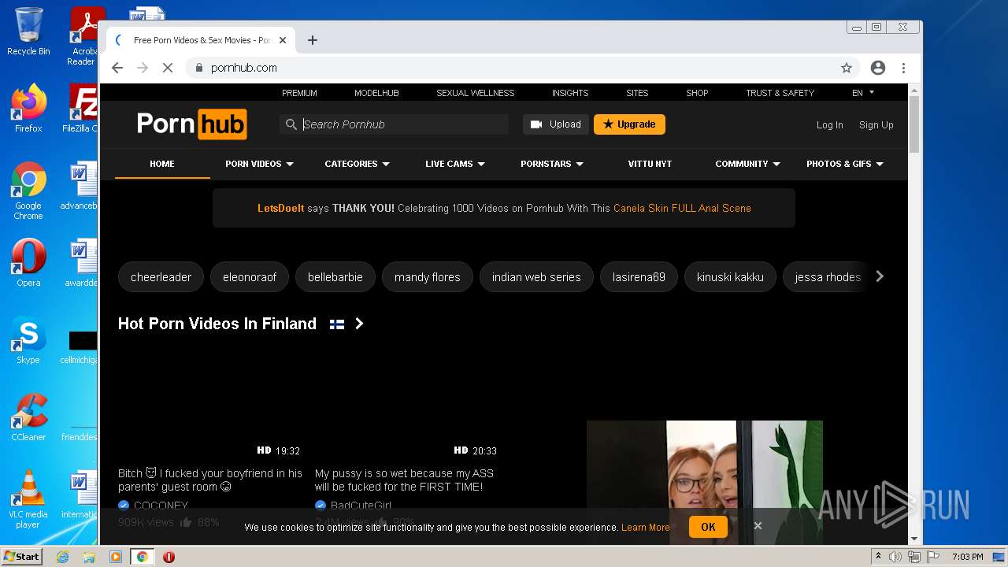
Task: Open the CCleaner desktop icon
Action: click(x=28, y=417)
